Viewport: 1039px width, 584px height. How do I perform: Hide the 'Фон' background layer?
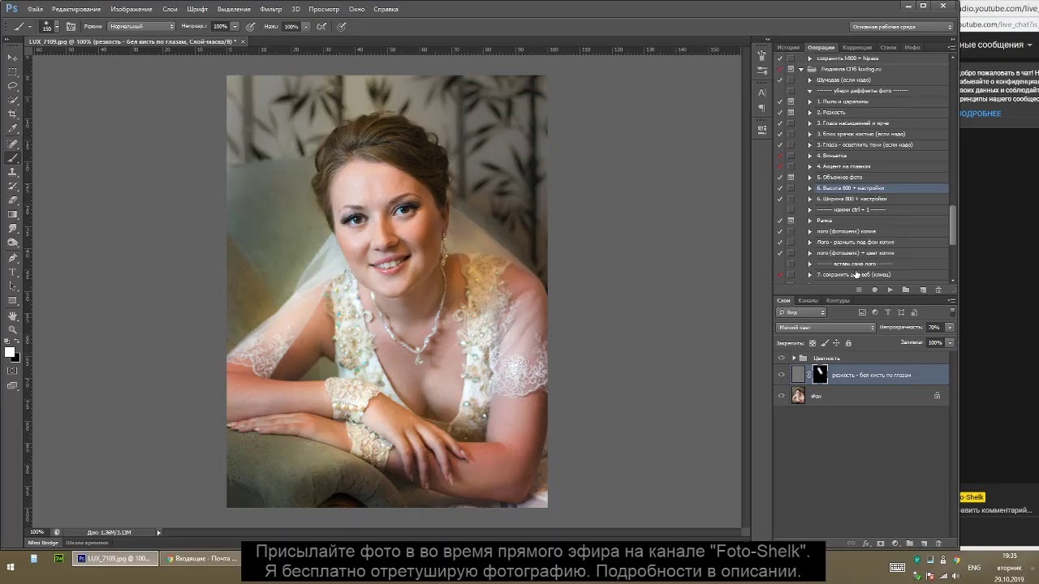pos(782,395)
